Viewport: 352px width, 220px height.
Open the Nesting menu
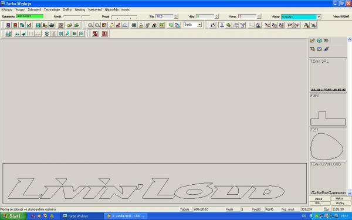80,9
